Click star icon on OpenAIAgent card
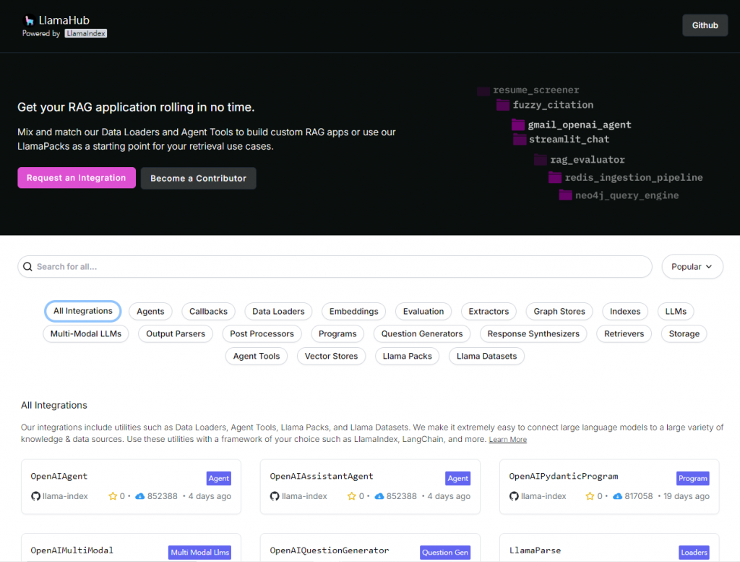 [113, 496]
